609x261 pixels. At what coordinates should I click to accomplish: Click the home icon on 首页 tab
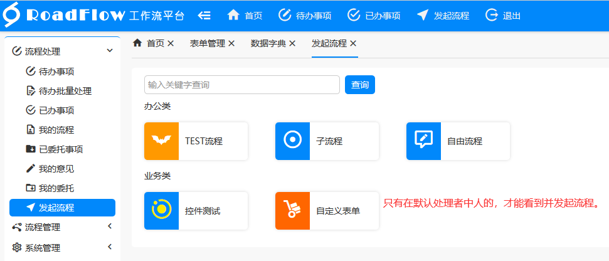(x=137, y=43)
